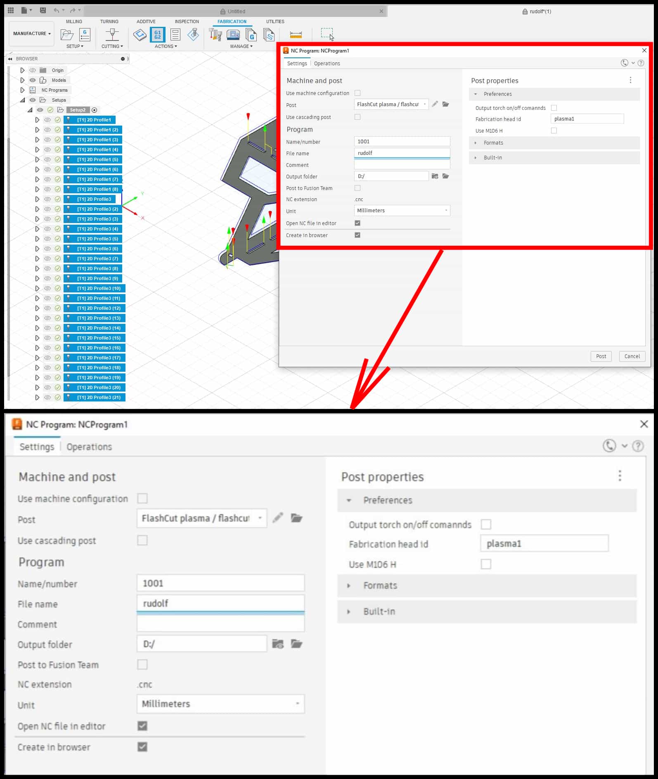The height and width of the screenshot is (779, 658).
Task: Choose the dashed-rectangle Select tool
Action: pos(327,33)
